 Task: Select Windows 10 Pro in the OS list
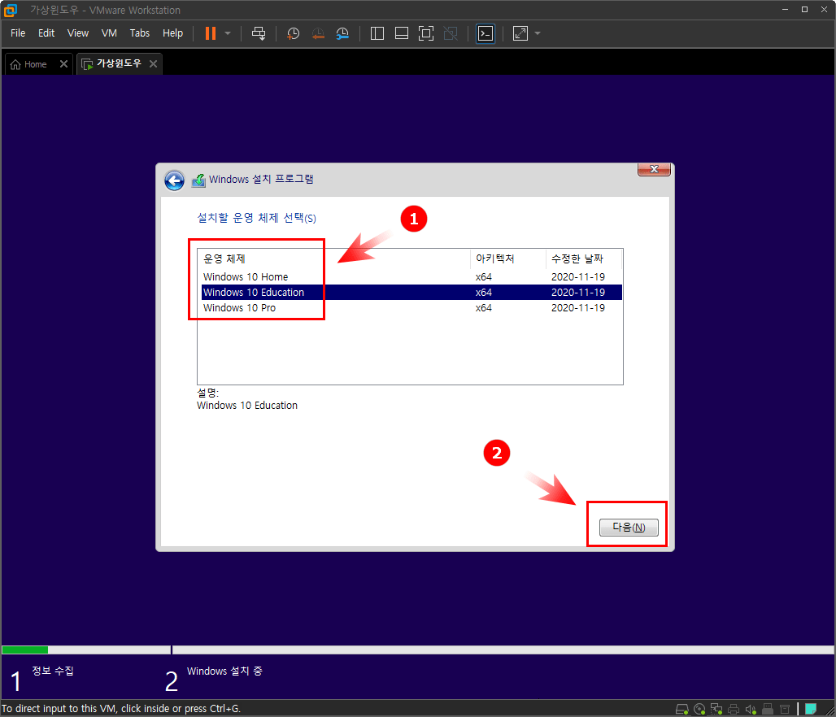(x=411, y=307)
